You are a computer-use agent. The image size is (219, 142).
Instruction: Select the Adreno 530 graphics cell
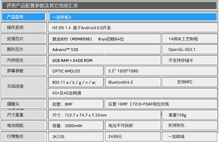(104, 49)
